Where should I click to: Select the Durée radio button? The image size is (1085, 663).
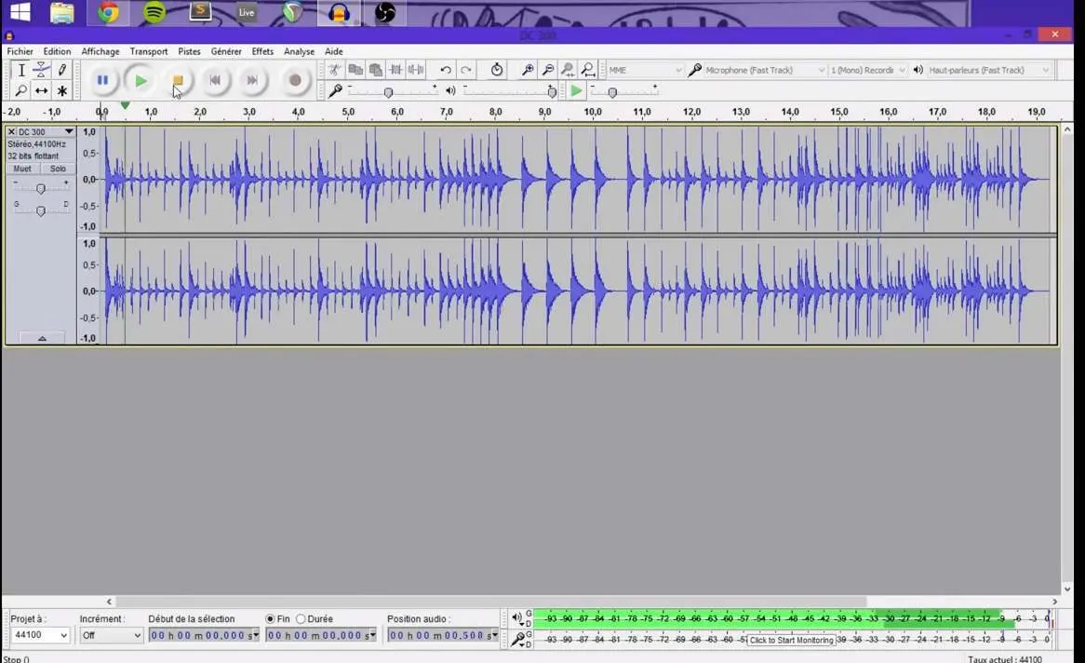click(301, 619)
